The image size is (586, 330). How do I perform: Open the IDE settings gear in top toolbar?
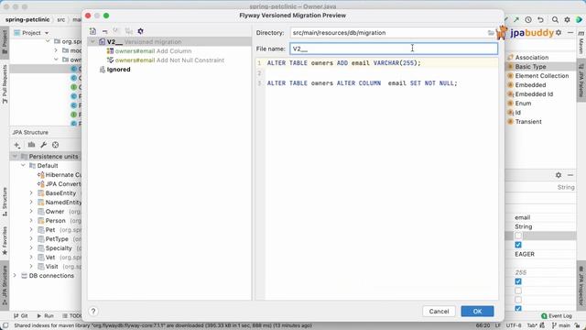pyautogui.click(x=567, y=19)
